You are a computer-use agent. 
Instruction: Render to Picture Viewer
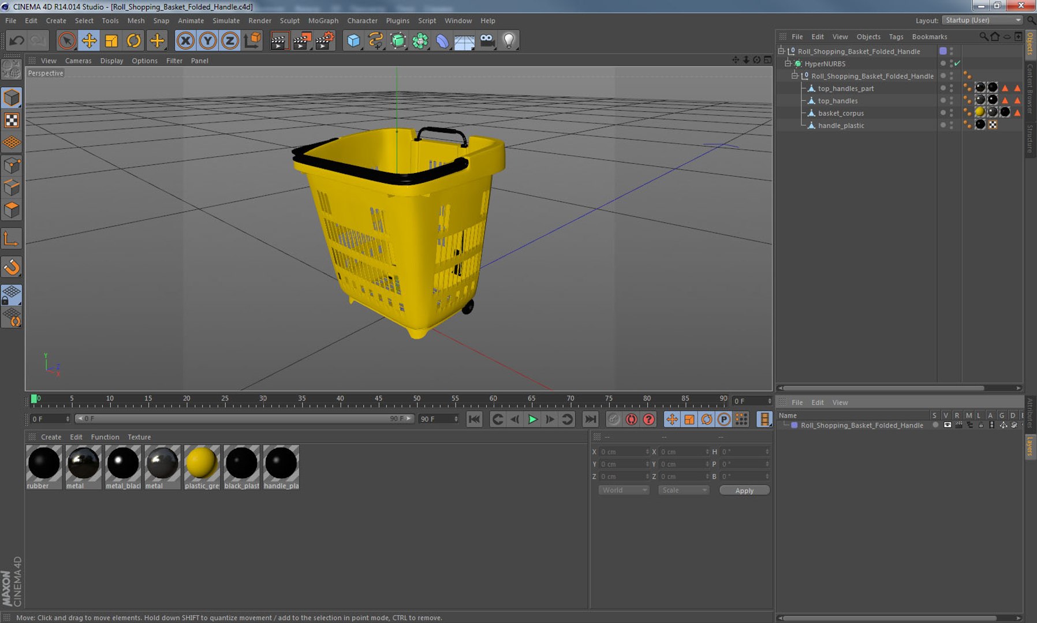pyautogui.click(x=302, y=40)
